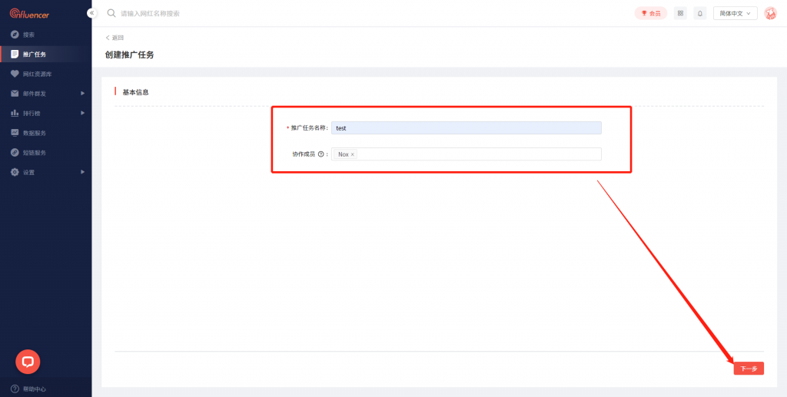Click the search magnifier icon in the top bar
Image resolution: width=787 pixels, height=397 pixels.
(111, 13)
